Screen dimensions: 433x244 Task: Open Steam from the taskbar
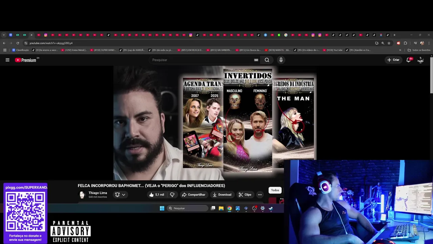click(271, 208)
